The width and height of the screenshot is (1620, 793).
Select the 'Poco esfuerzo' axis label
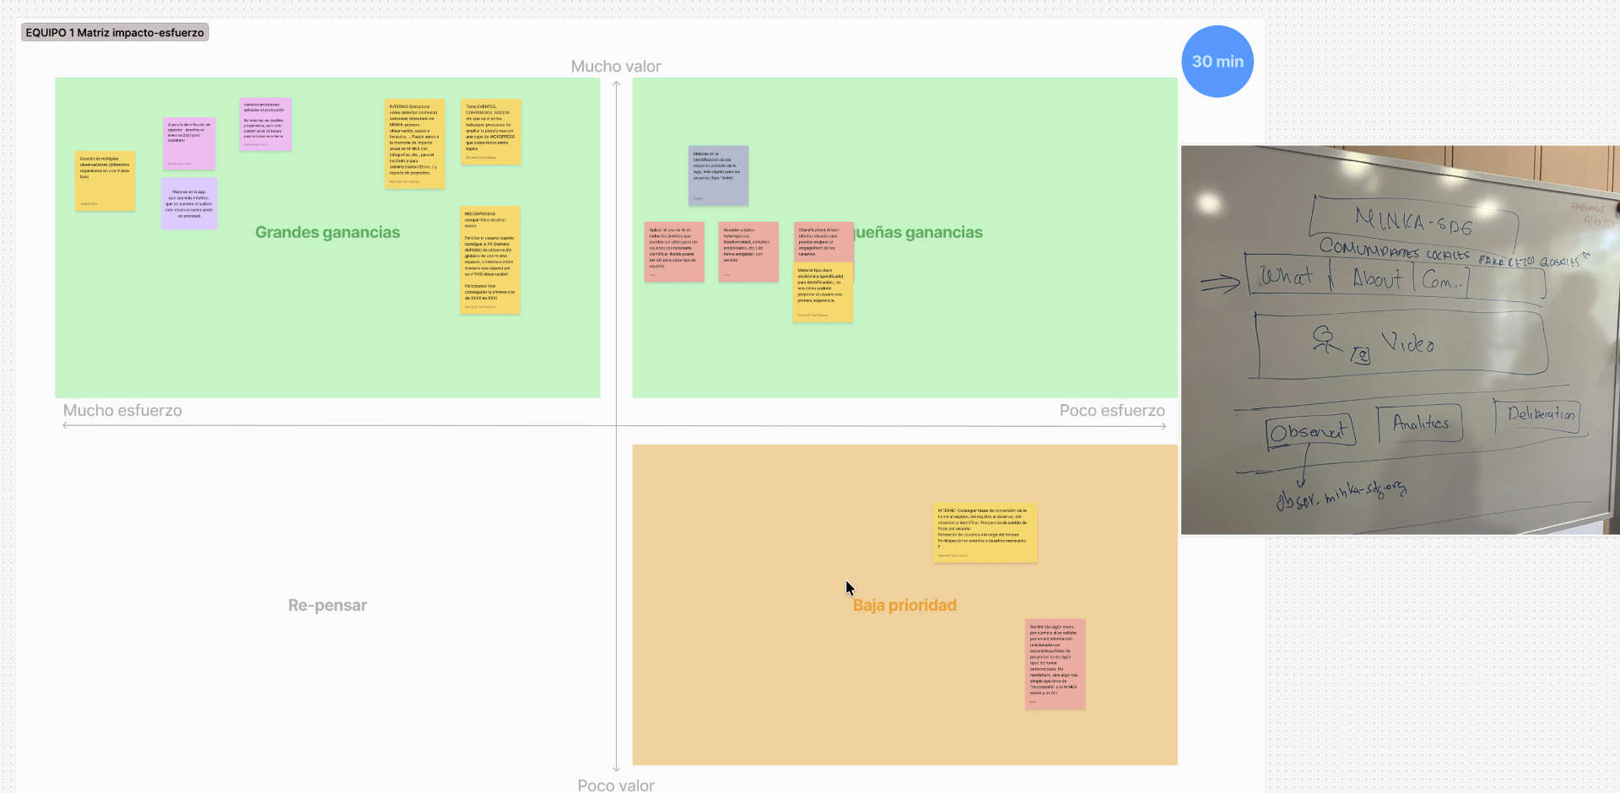pyautogui.click(x=1112, y=411)
